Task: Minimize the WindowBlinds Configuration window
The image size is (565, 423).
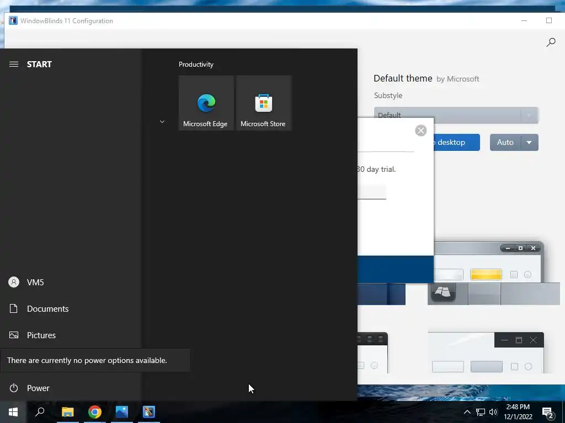Action: click(x=524, y=20)
